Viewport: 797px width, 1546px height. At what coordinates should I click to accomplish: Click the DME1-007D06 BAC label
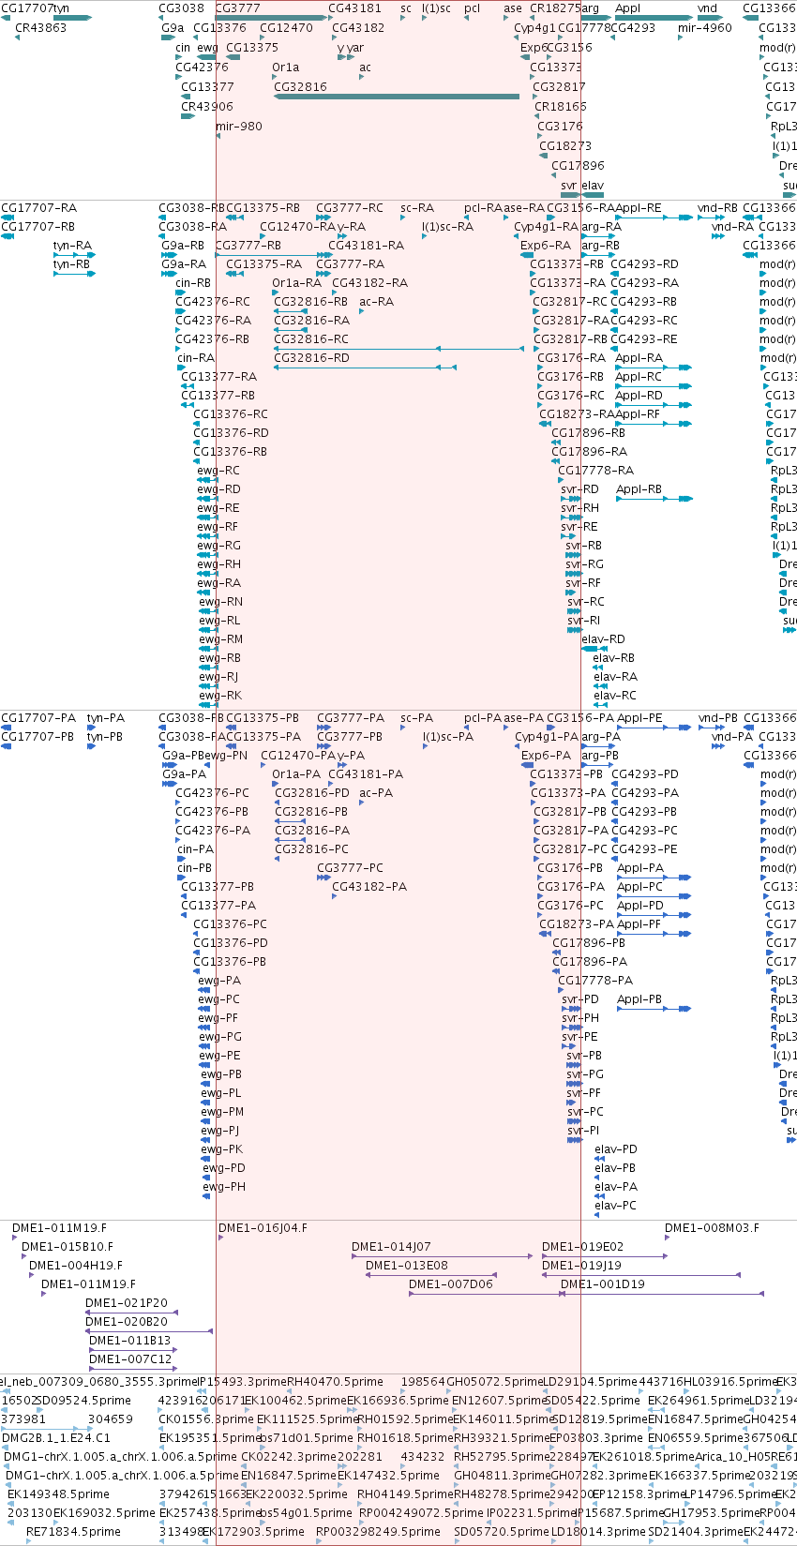click(451, 1284)
